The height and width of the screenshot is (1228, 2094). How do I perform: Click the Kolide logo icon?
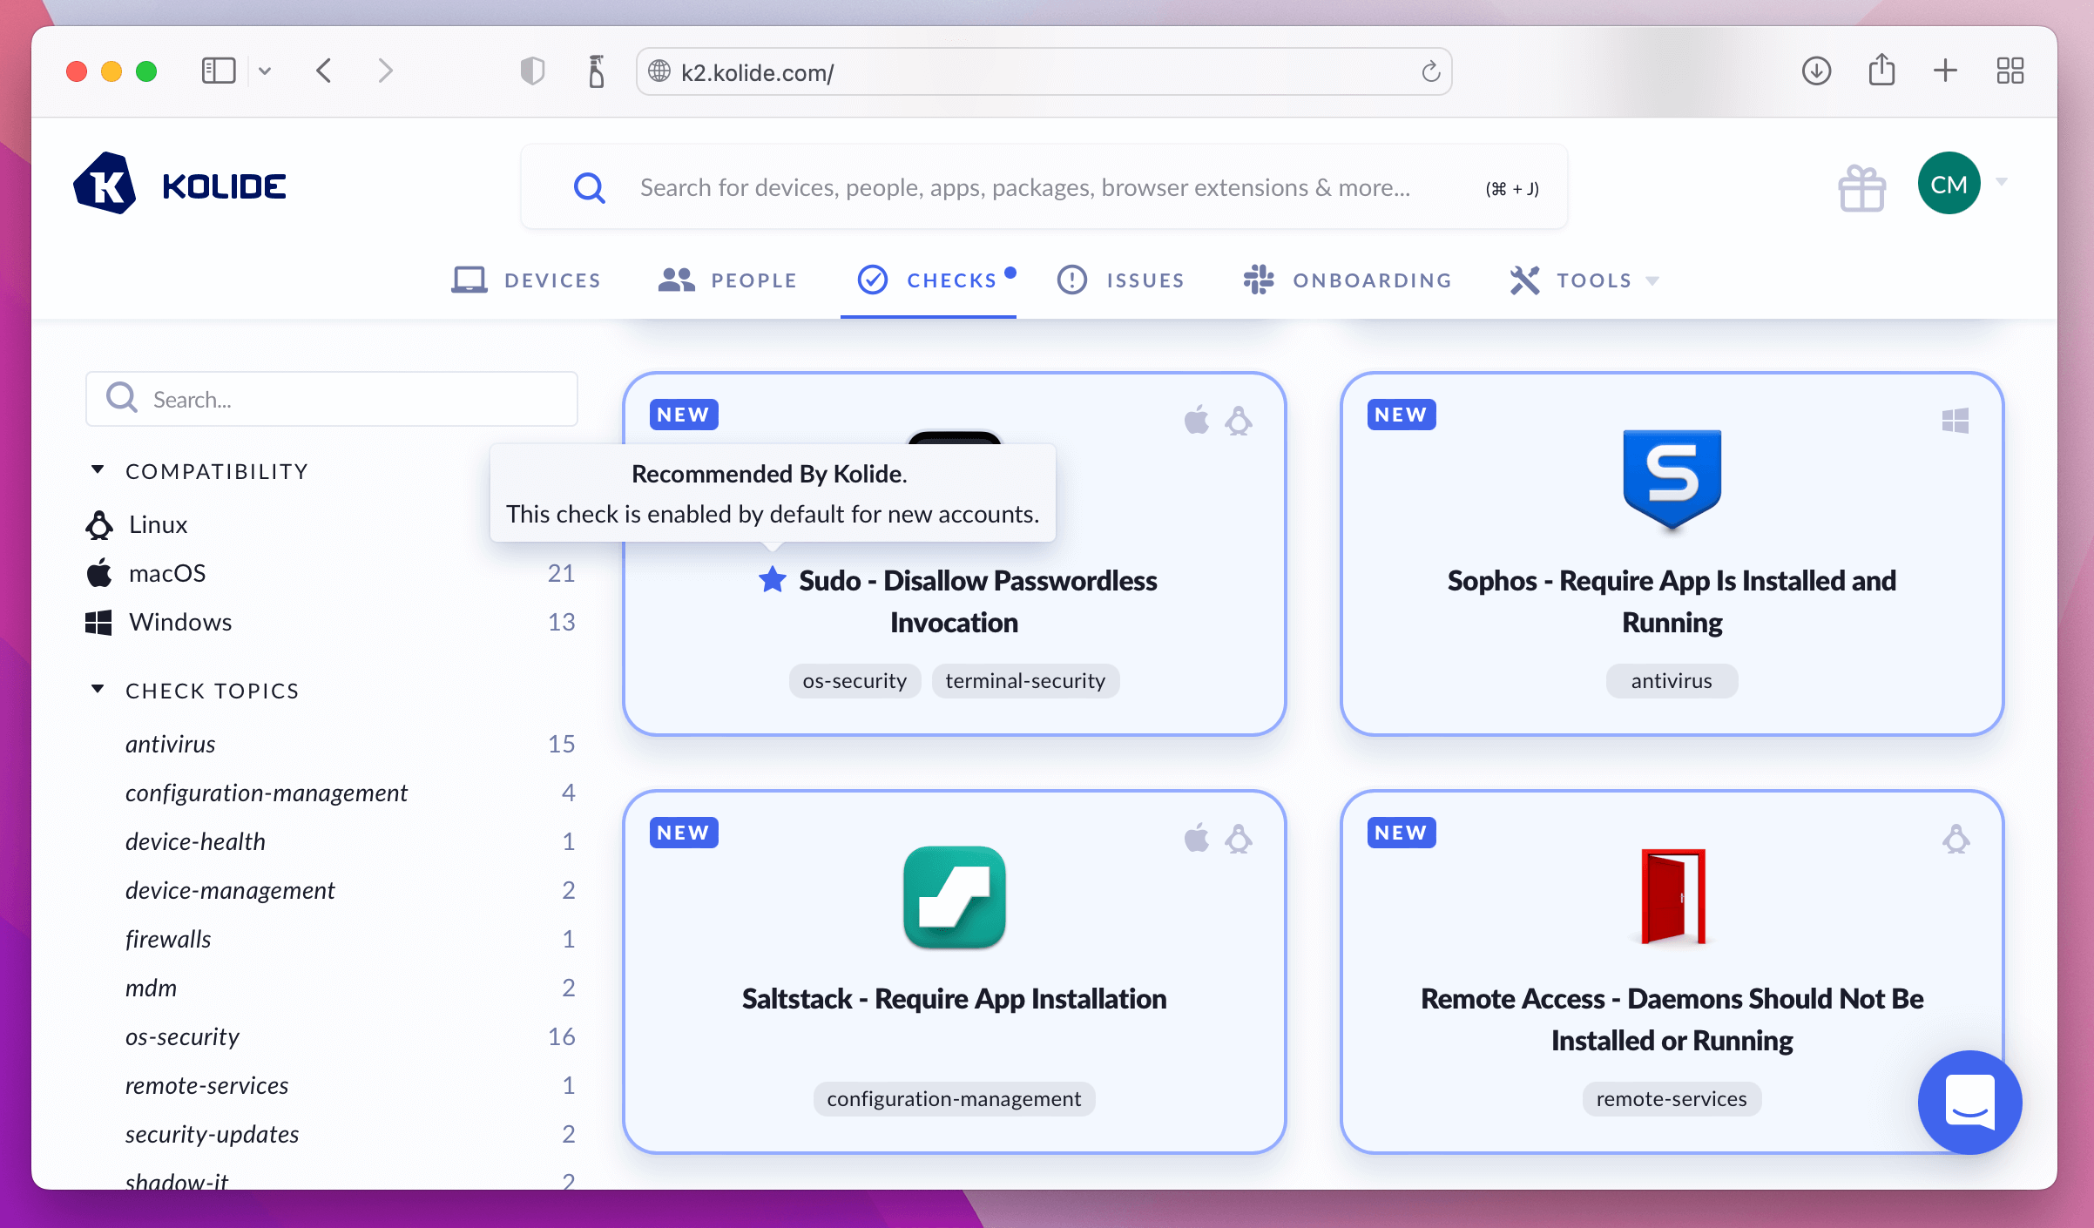pos(105,184)
